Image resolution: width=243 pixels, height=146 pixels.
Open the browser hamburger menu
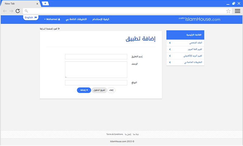click(x=238, y=11)
